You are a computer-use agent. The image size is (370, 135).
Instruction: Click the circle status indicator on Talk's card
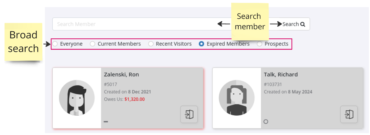pos(266,121)
